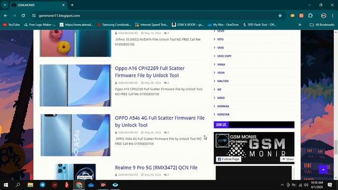The image size is (338, 190).
Task: Open the WINSTAR category link
Action: pos(223,115)
